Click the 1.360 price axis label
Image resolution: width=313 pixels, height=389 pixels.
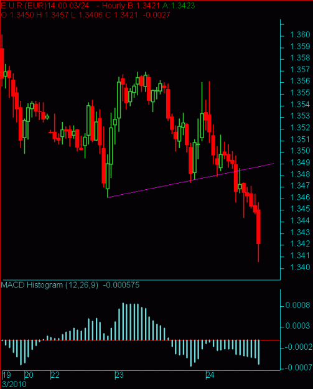(x=300, y=34)
